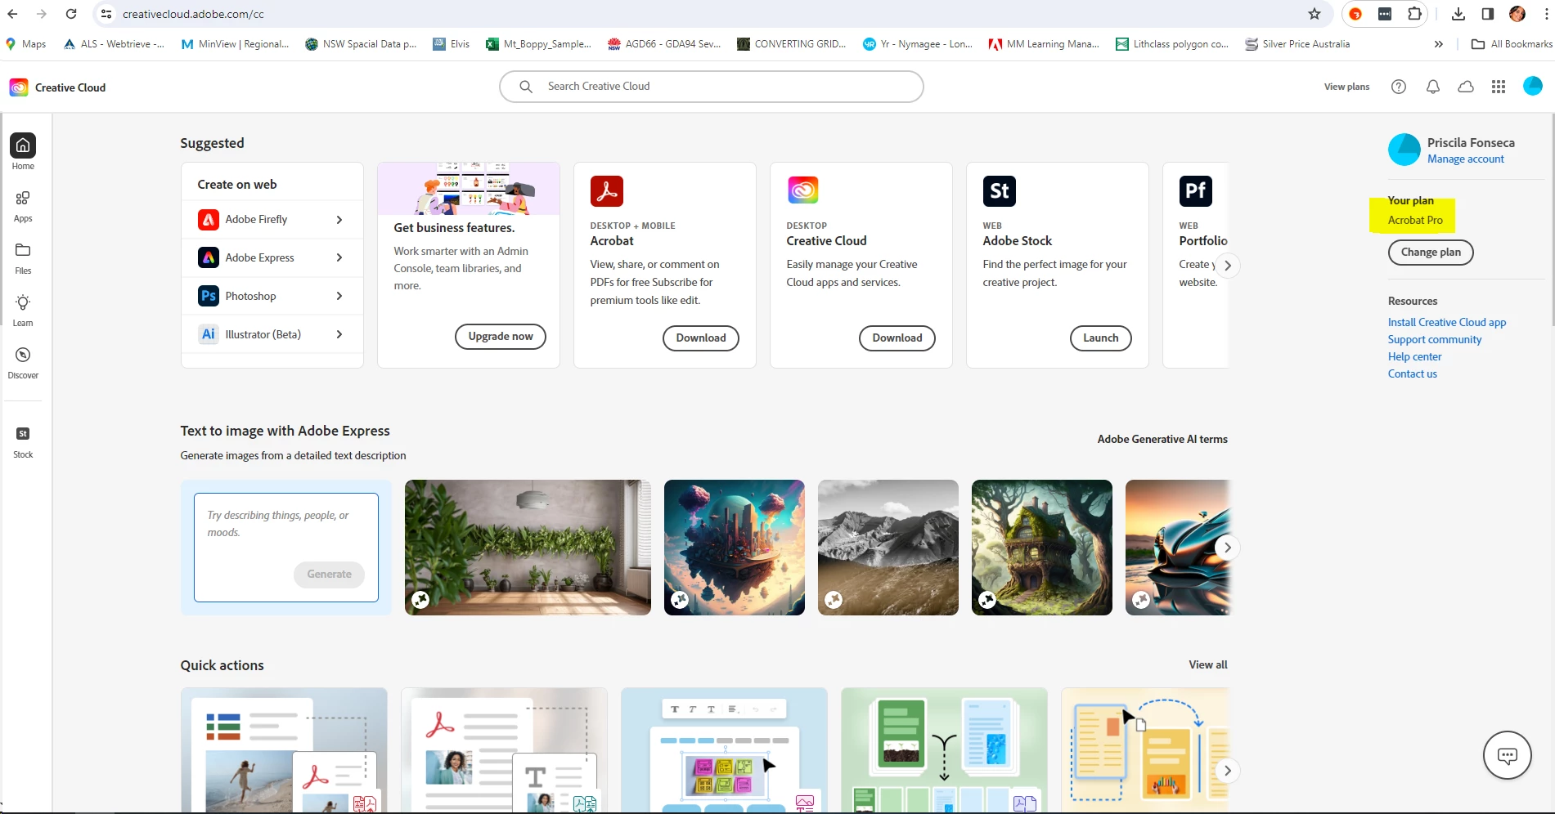
Task: Click the Change plan button
Action: click(1431, 253)
